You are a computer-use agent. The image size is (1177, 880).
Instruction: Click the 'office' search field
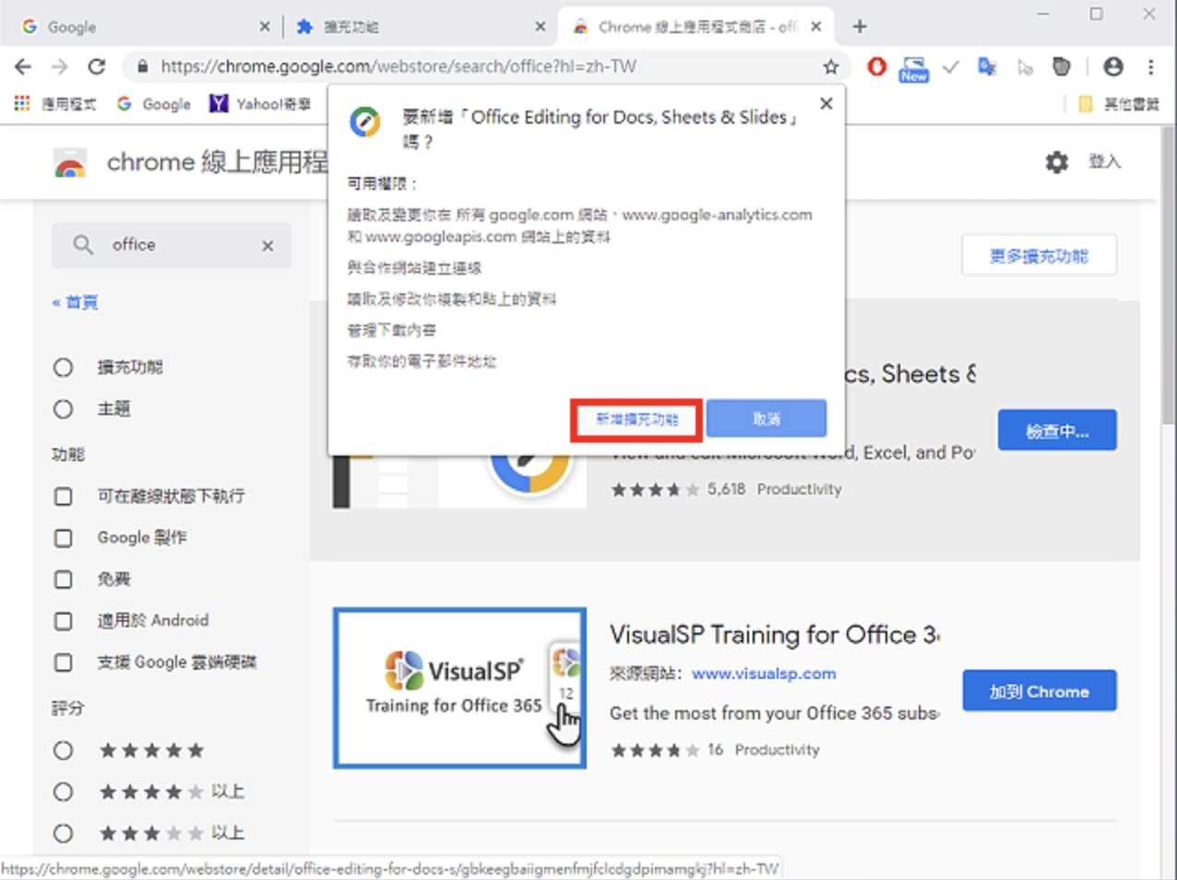(172, 245)
